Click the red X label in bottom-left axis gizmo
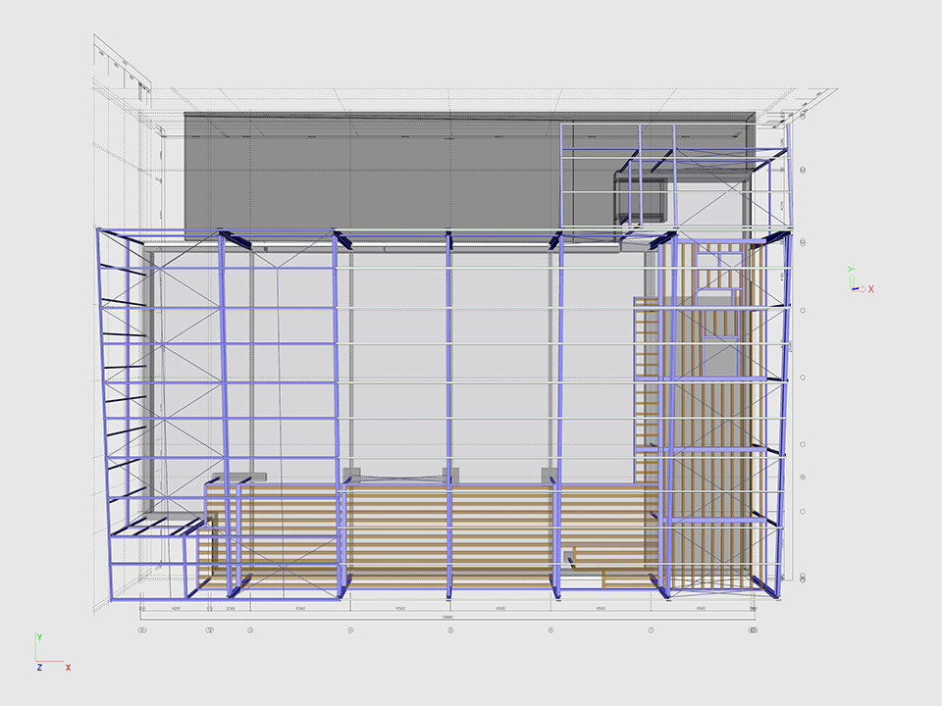Viewport: 942px width, 706px height. coord(68,667)
